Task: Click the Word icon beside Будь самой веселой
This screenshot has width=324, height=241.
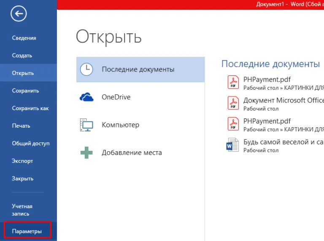Action: pyautogui.click(x=232, y=145)
